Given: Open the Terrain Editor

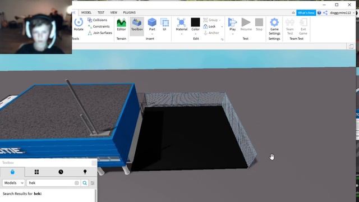Looking at the screenshot, I should 121,25.
